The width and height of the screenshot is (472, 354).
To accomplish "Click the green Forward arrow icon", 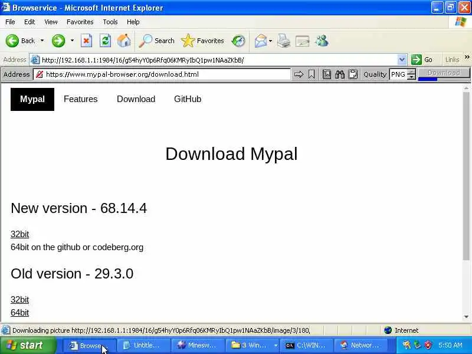I will (x=58, y=41).
